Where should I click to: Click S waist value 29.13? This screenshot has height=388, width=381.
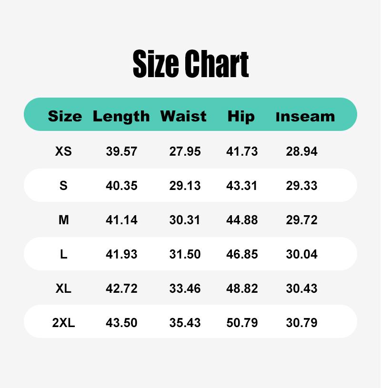(x=185, y=185)
